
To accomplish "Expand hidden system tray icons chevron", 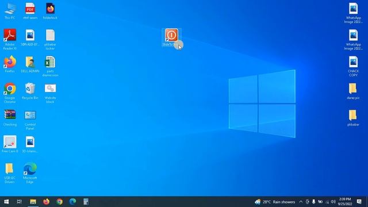I will (301, 202).
